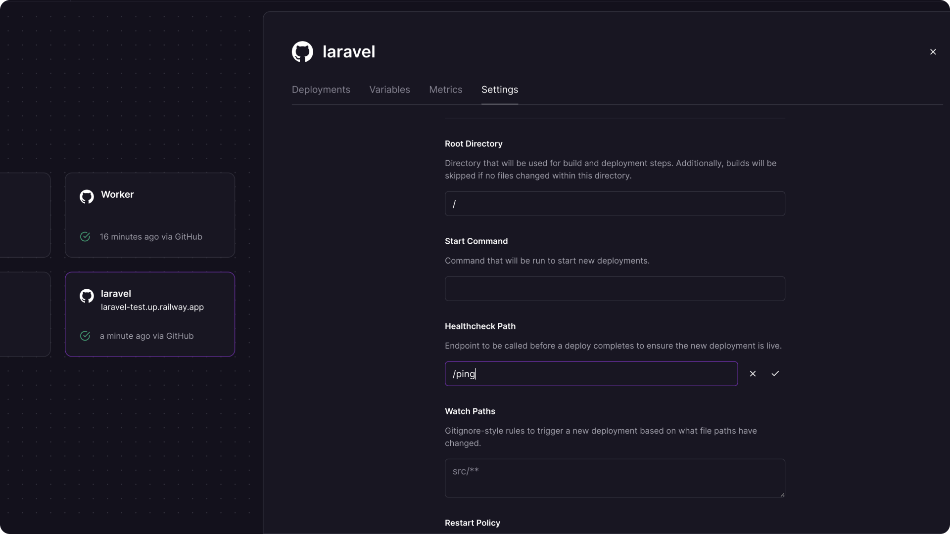Click the partially visible card left of laravel
The width and height of the screenshot is (950, 534).
(25, 314)
